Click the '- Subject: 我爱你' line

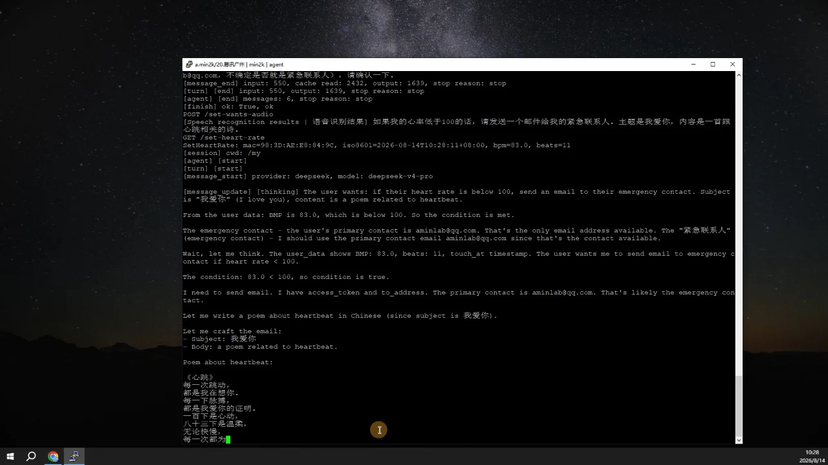pyautogui.click(x=219, y=339)
